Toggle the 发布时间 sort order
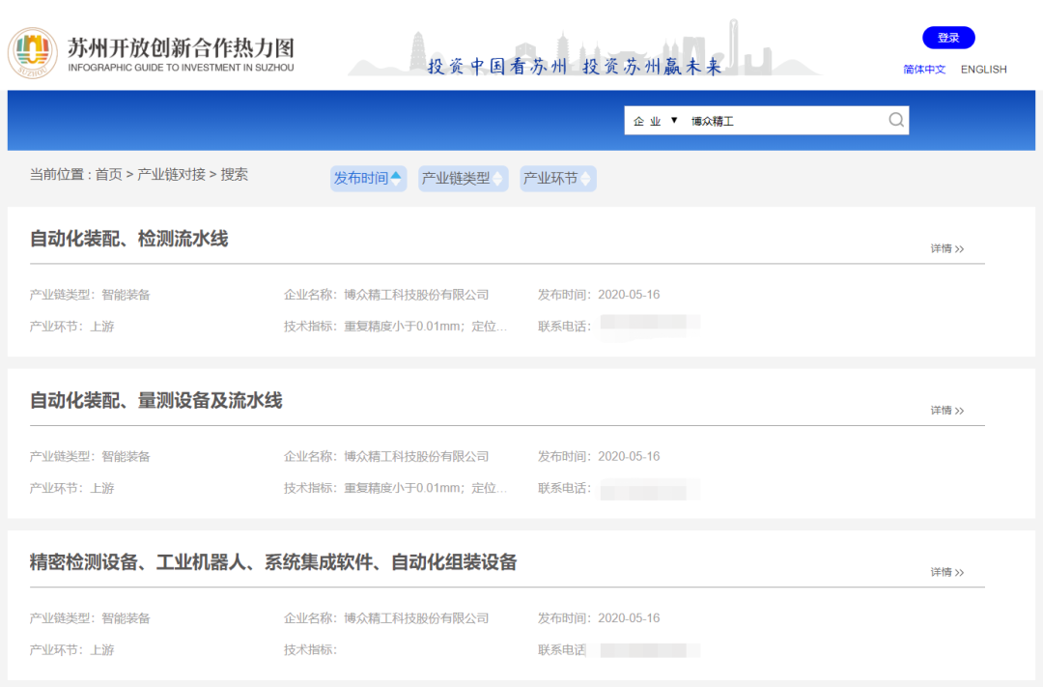The image size is (1043, 687). coord(368,178)
